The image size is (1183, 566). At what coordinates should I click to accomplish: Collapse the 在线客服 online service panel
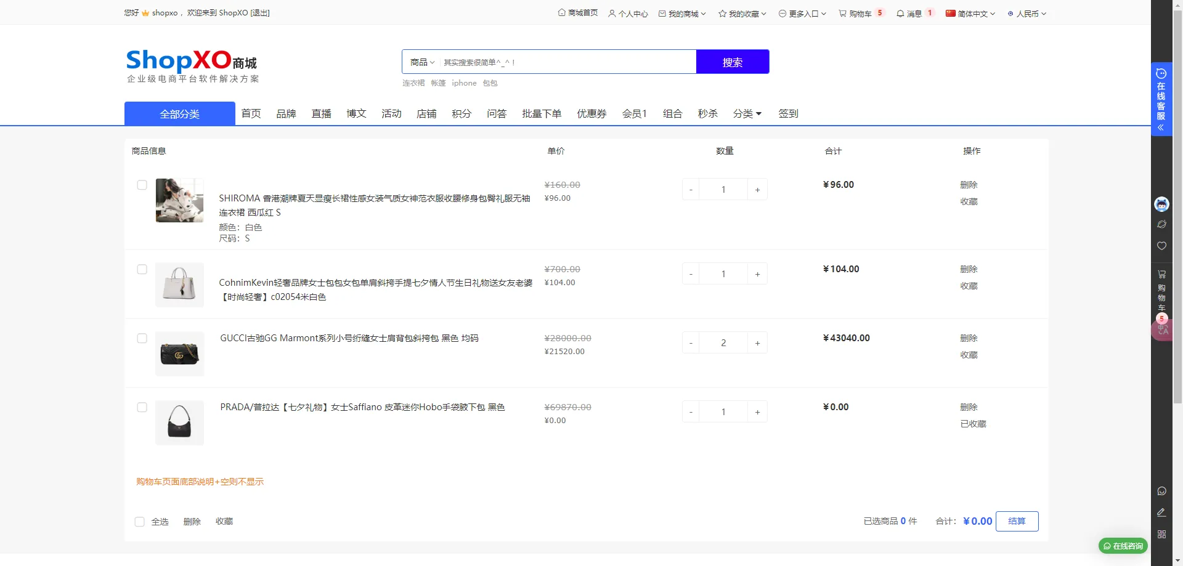[1161, 127]
